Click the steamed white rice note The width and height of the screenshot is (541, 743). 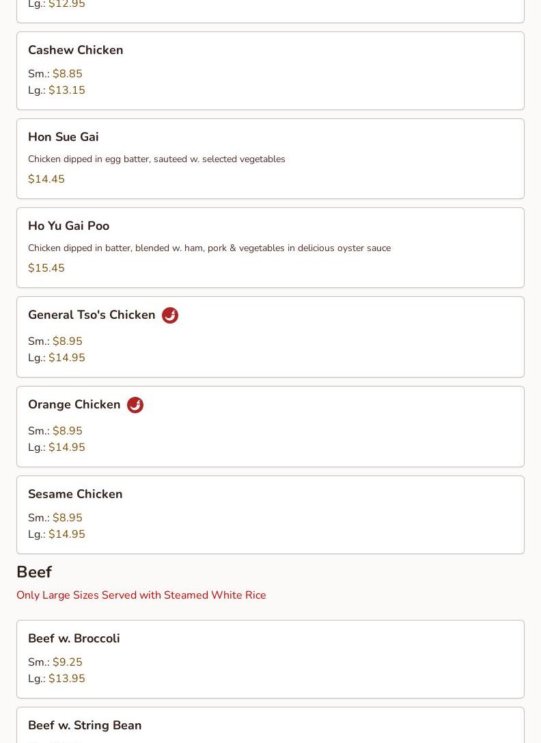141,595
